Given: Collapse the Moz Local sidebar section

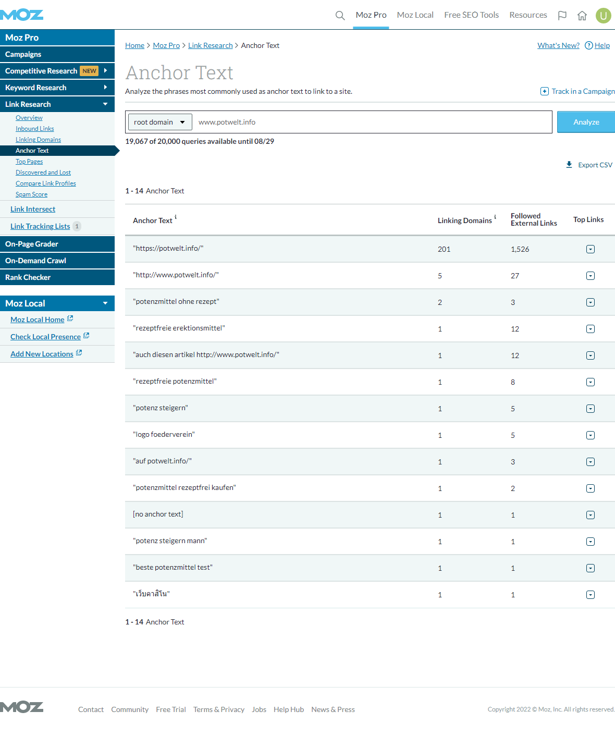Looking at the screenshot, I should [105, 303].
